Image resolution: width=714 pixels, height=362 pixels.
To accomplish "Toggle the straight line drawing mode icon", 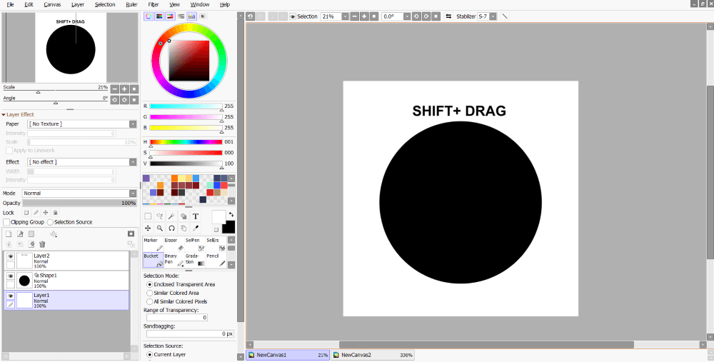I will point(505,16).
